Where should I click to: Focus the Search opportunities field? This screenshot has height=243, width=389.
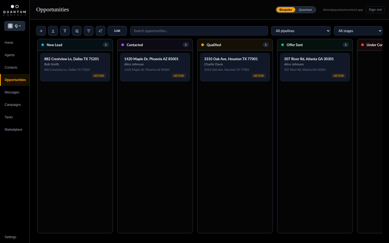coord(199,31)
